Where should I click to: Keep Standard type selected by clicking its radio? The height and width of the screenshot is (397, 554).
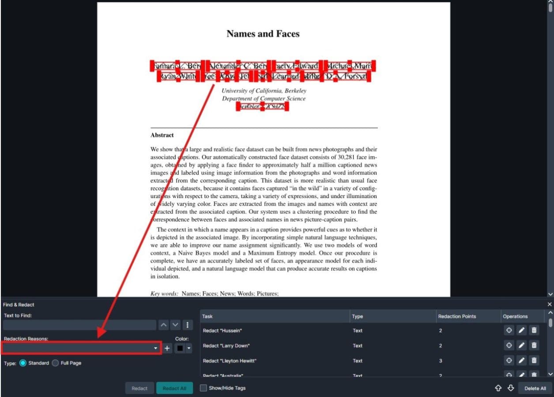point(23,363)
